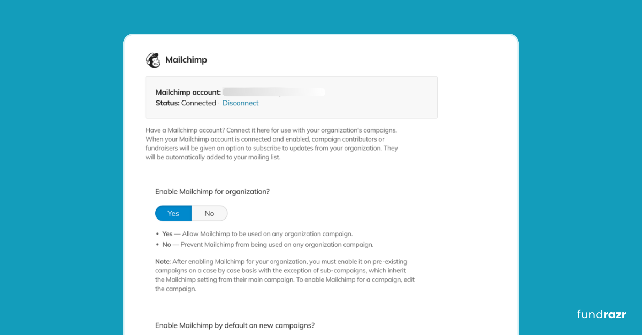
Task: Click the "added to your mailing list" line
Action: point(213,157)
